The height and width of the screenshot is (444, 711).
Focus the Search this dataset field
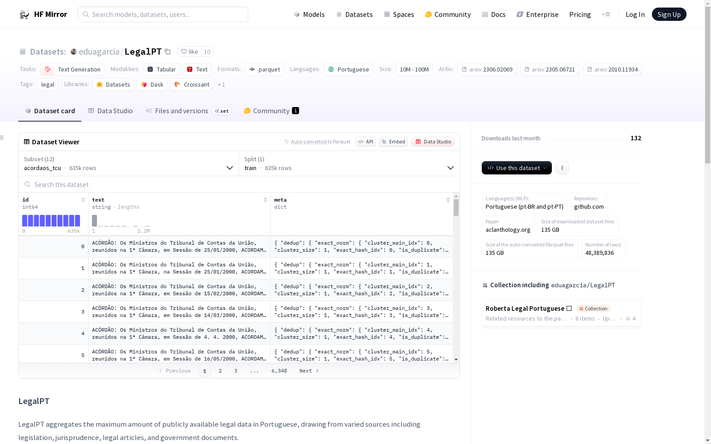[239, 184]
